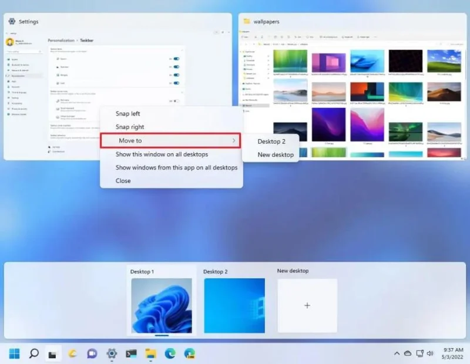Click the user profile avatar in Settings

(10, 42)
